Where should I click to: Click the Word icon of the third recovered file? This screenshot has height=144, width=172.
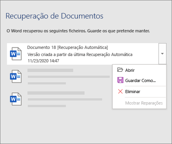point(16,99)
